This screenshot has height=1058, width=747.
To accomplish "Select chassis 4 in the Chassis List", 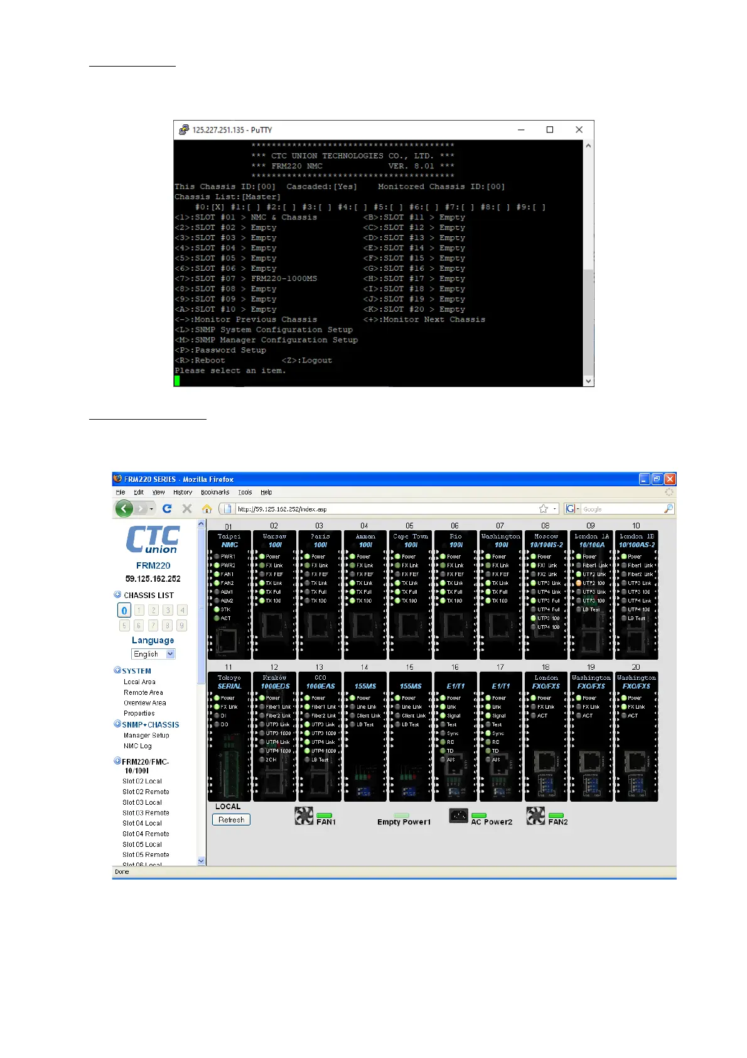I will tap(182, 610).
